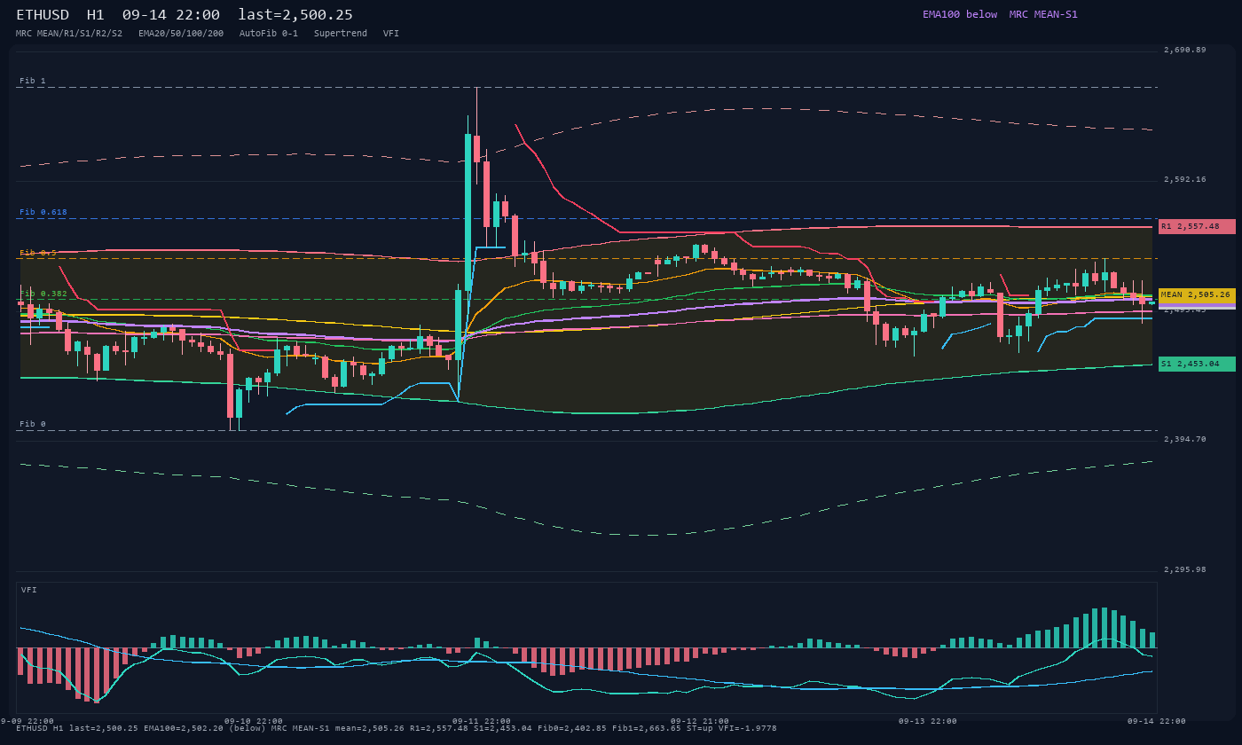Select the Supertrend legend entry
The image size is (1242, 745).
(341, 33)
